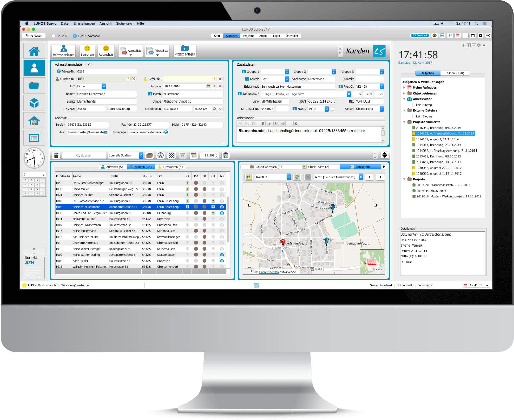Create project with Projekt anlegen
The image size is (514, 420).
point(185,50)
